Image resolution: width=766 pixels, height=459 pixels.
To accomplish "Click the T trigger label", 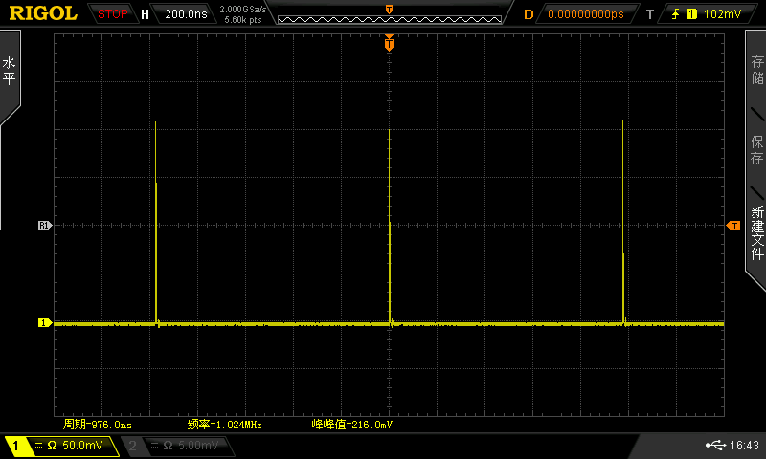I will (x=650, y=14).
